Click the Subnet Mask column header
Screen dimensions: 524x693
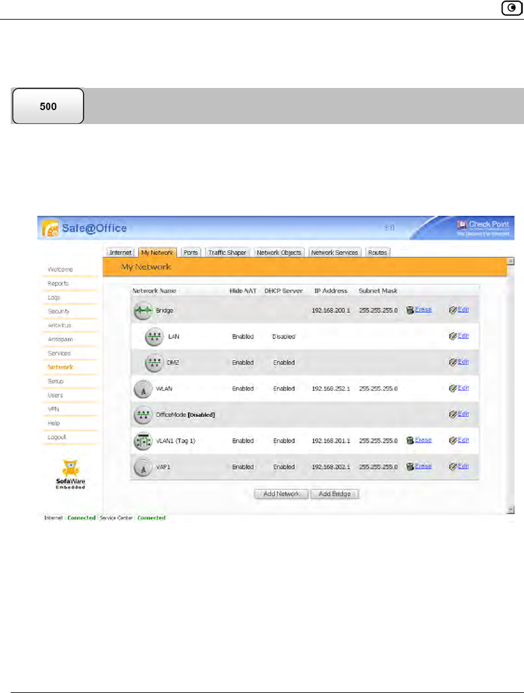pos(378,291)
